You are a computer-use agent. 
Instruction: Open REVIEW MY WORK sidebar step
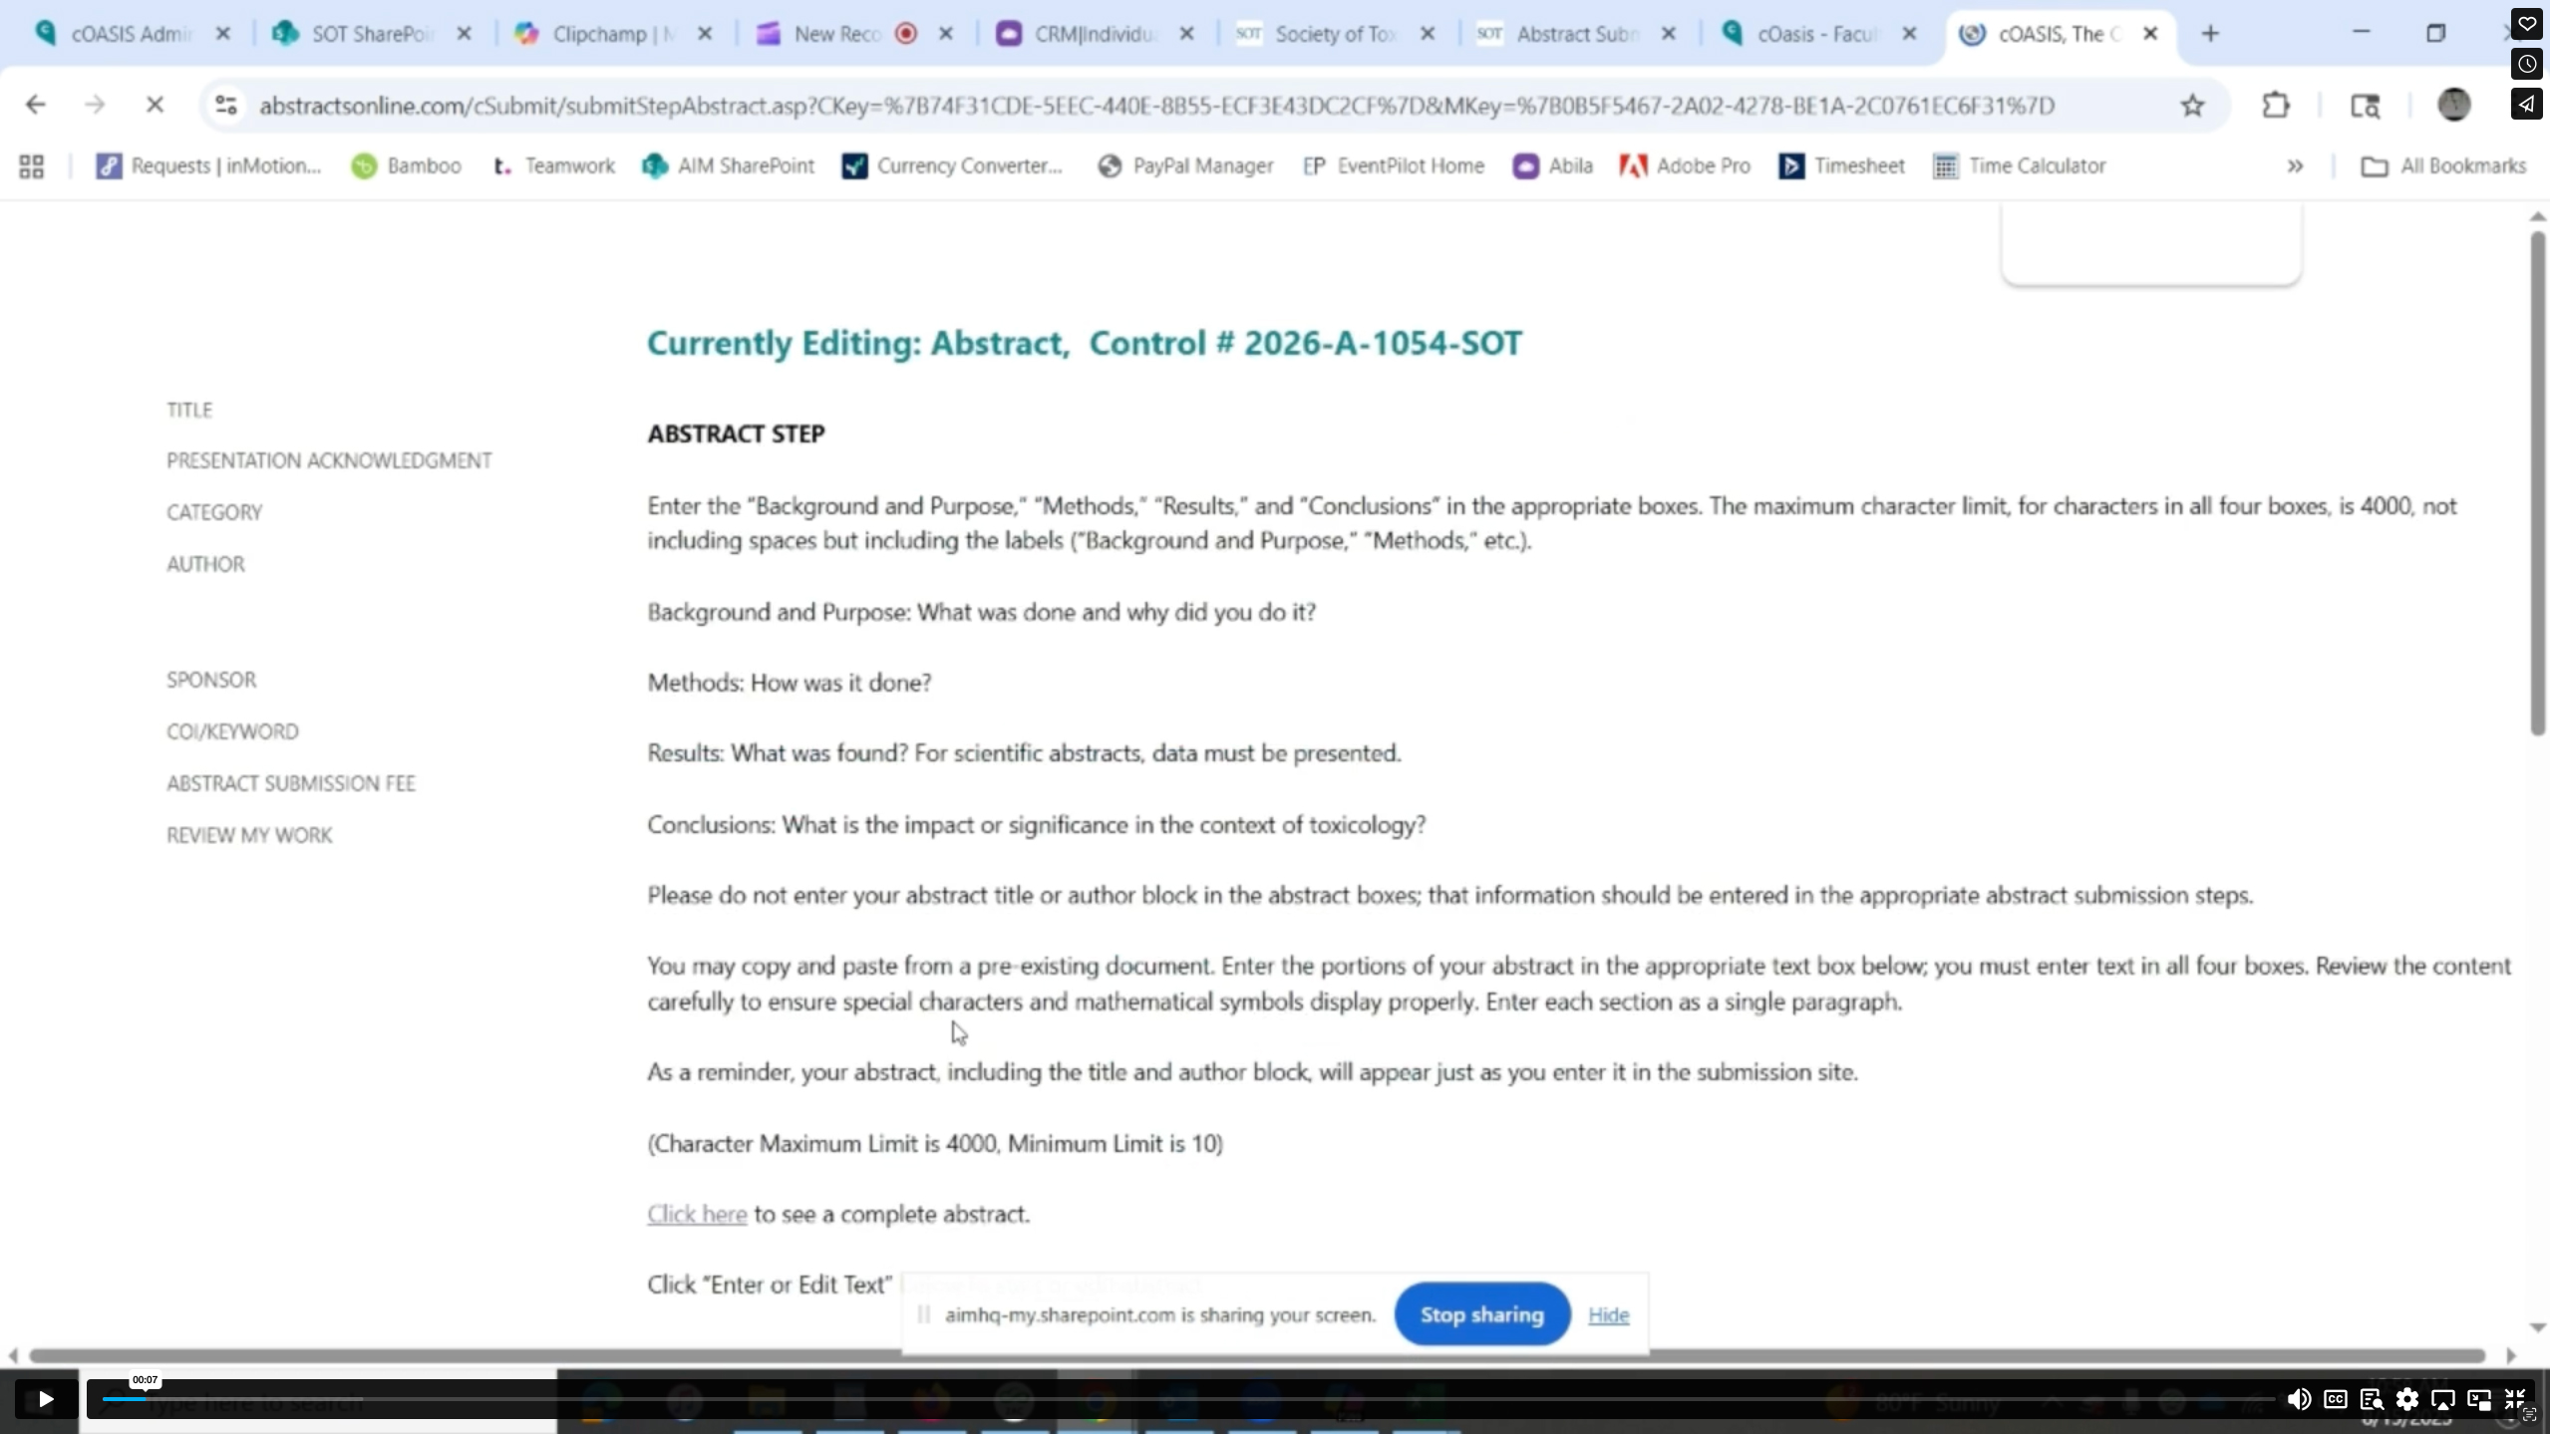(249, 835)
